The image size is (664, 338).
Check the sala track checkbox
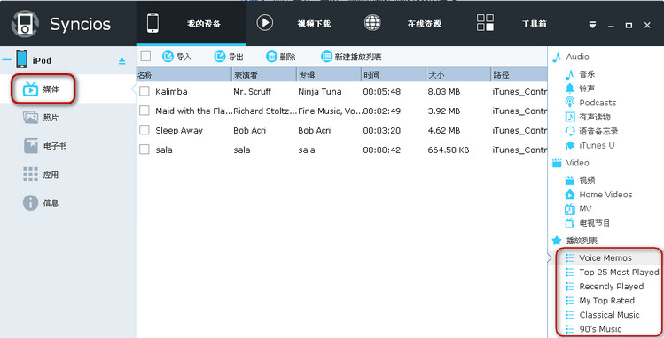145,150
